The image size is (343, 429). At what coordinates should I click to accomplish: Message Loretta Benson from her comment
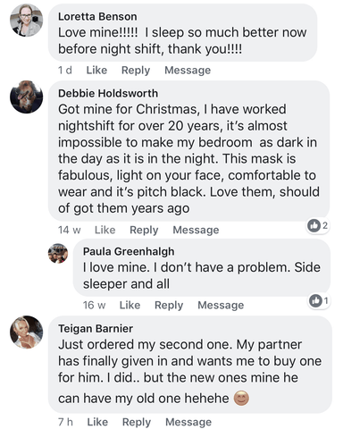(x=188, y=71)
